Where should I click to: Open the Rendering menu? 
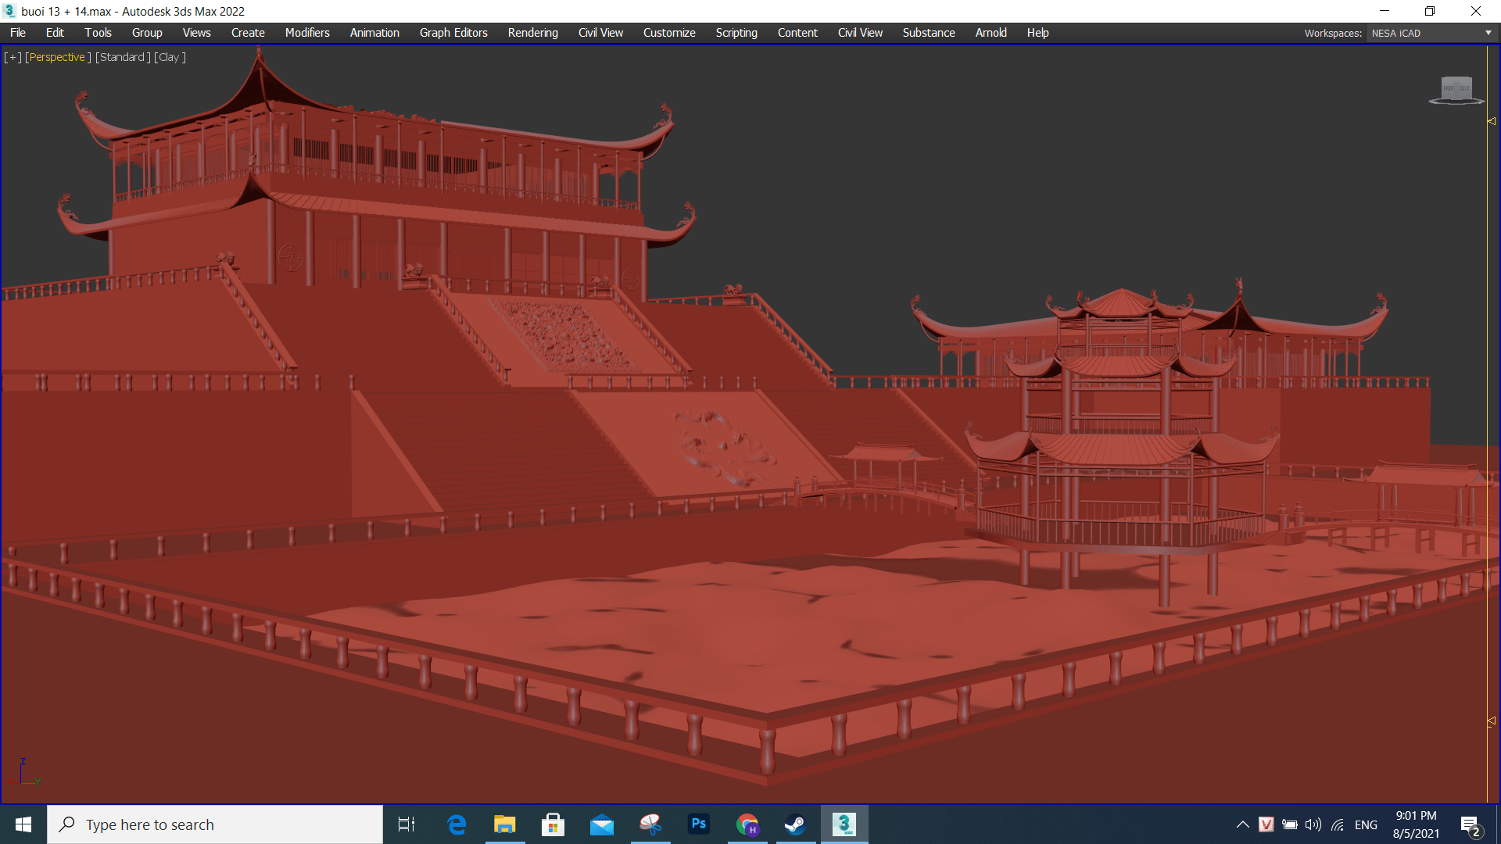click(x=532, y=33)
